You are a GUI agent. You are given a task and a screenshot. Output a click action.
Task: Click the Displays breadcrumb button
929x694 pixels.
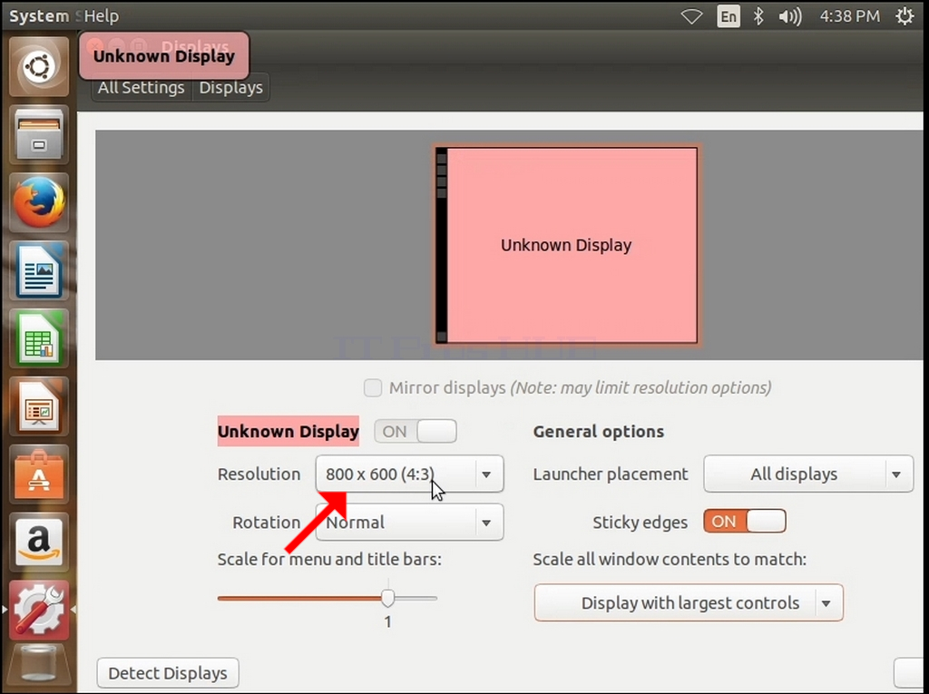pyautogui.click(x=230, y=88)
